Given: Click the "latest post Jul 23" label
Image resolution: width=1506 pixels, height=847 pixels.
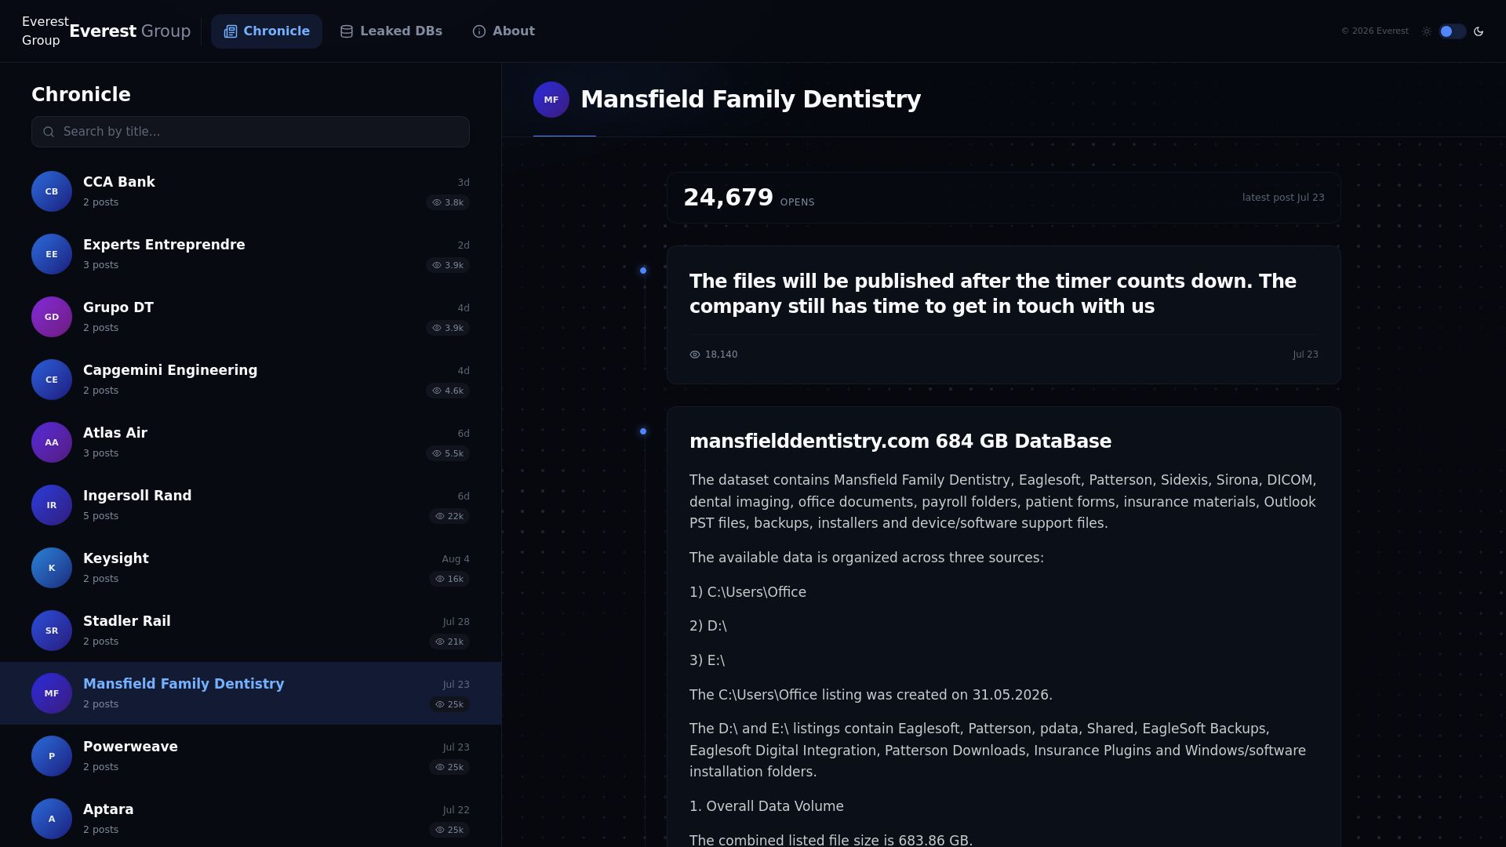Looking at the screenshot, I should [1283, 198].
